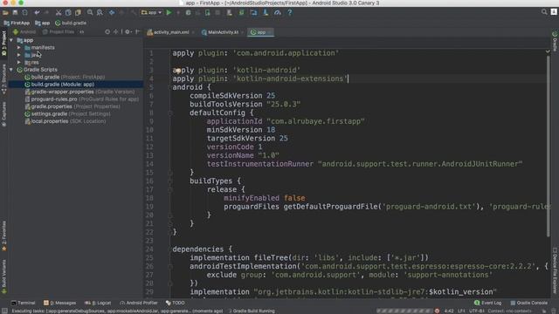Click the Debug app bug icon
The image size is (559, 314).
189,12
